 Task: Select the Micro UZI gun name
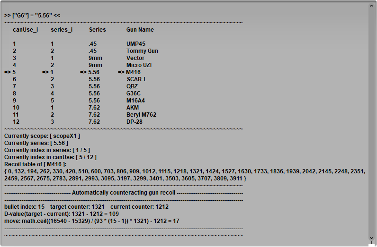(139, 65)
